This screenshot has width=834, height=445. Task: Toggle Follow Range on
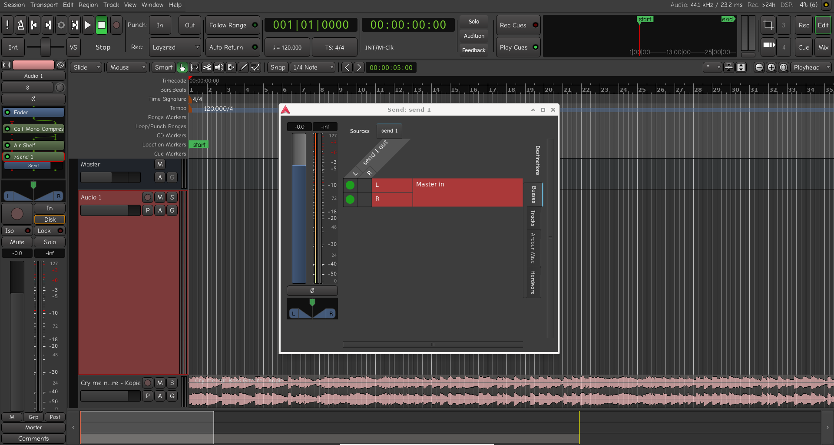coord(233,25)
